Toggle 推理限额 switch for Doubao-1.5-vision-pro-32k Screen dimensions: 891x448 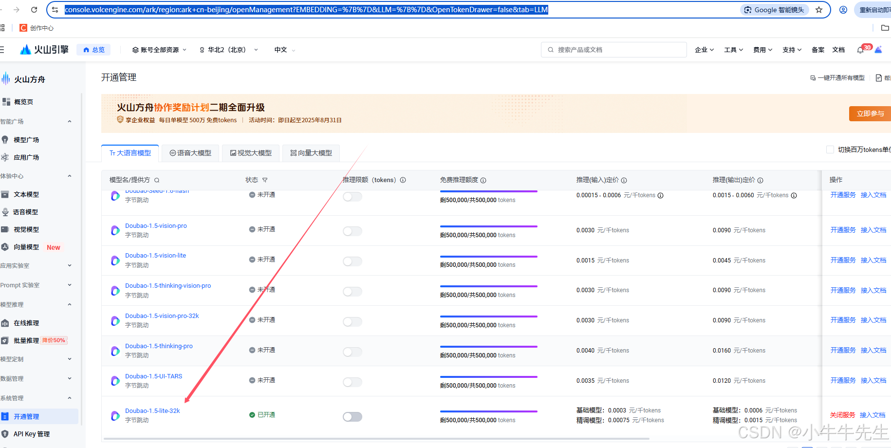pyautogui.click(x=353, y=322)
